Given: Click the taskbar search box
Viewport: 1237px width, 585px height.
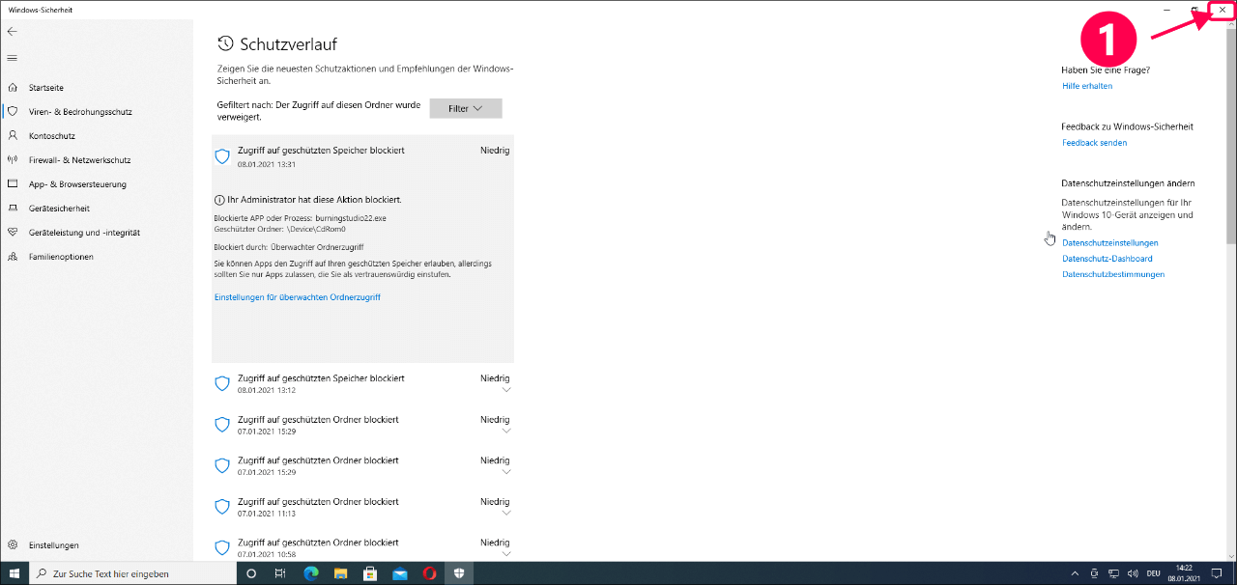Looking at the screenshot, I should 133,573.
